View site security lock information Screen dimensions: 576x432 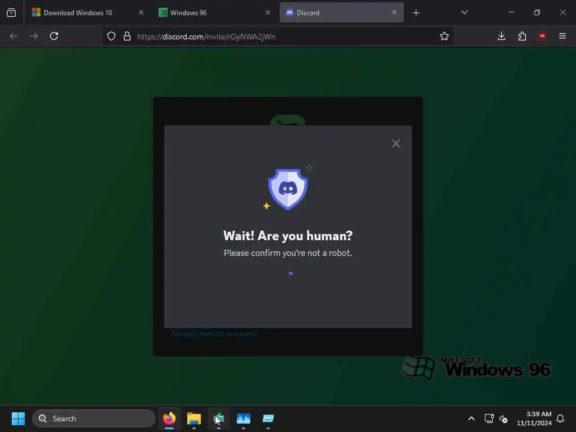[127, 36]
